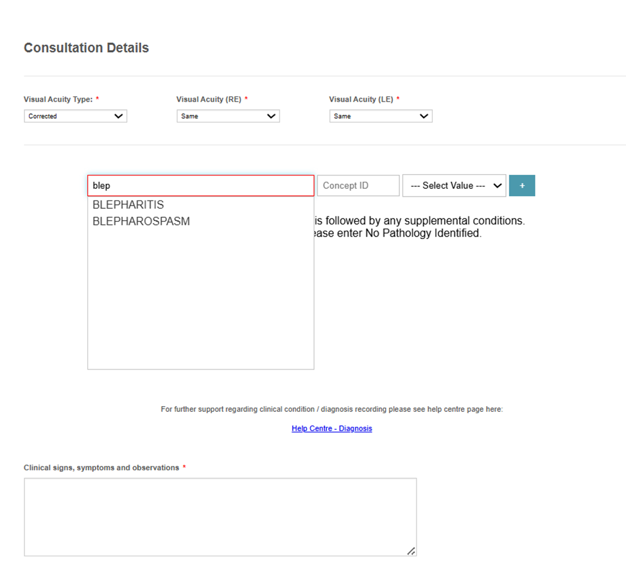The image size is (626, 577).
Task: Click the chevron arrow of Visual Acuity RE
Action: coord(271,116)
